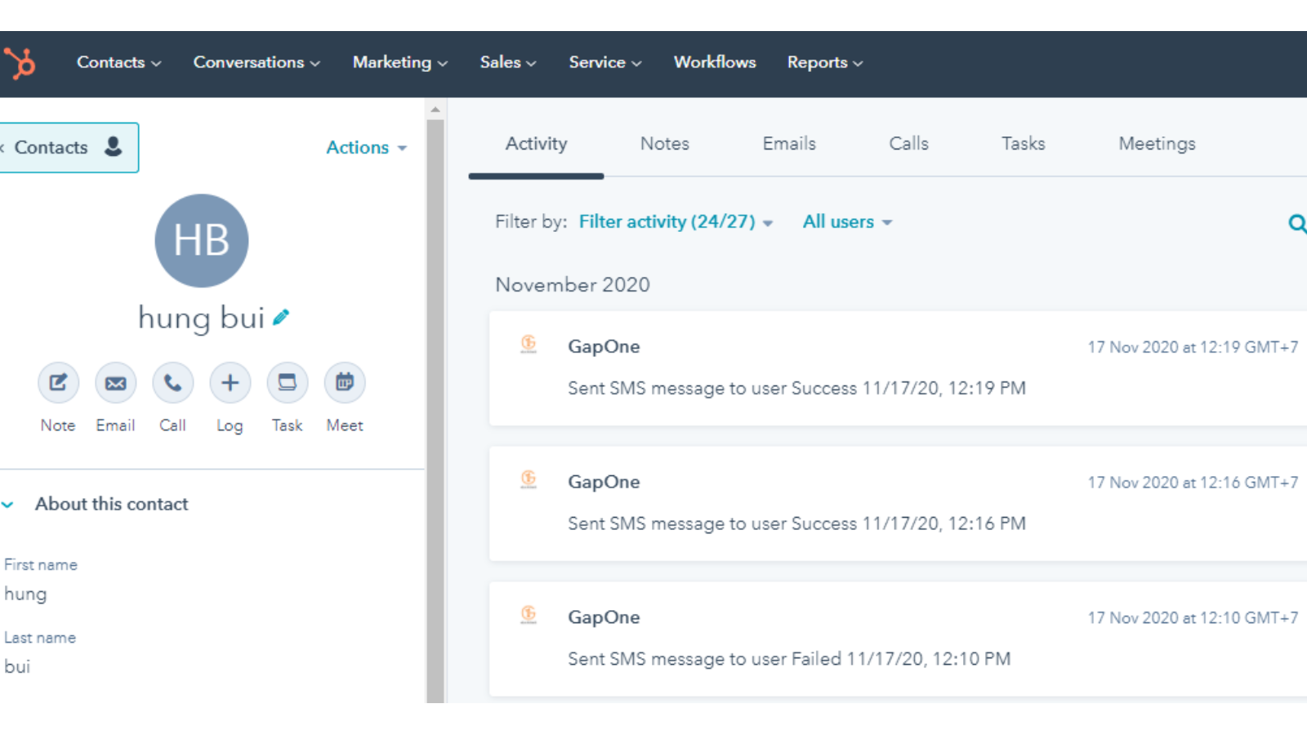Expand the Filter activity (24/27) dropdown
The image size is (1307, 735).
(676, 222)
